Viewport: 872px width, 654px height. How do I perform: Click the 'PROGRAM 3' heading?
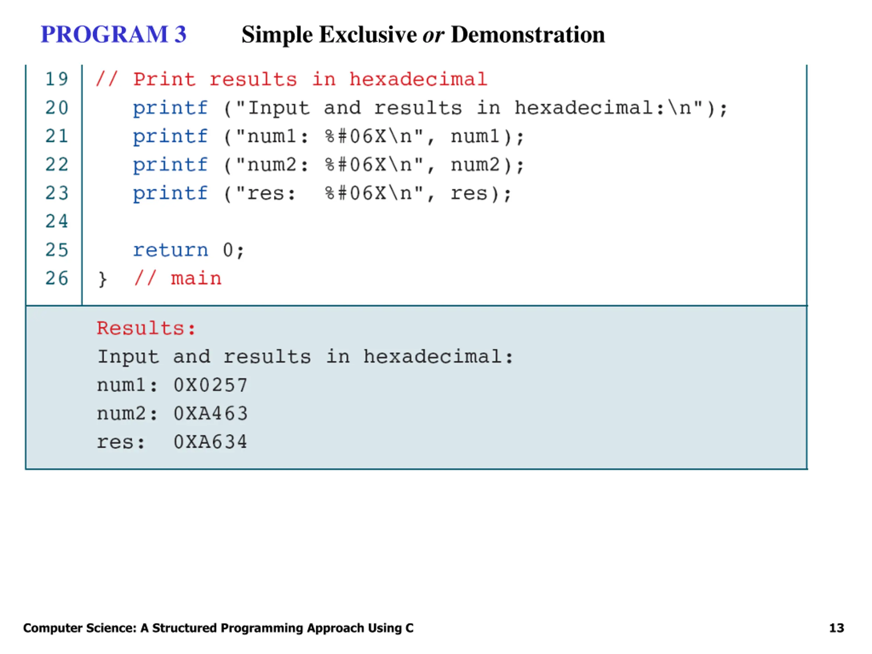tap(113, 34)
